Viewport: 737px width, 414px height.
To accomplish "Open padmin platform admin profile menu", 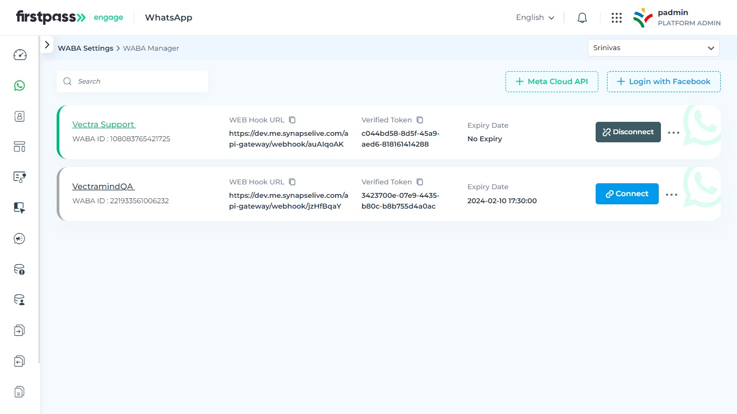I will (677, 18).
